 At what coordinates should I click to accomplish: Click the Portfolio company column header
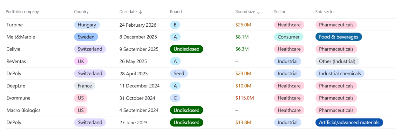coord(22,12)
